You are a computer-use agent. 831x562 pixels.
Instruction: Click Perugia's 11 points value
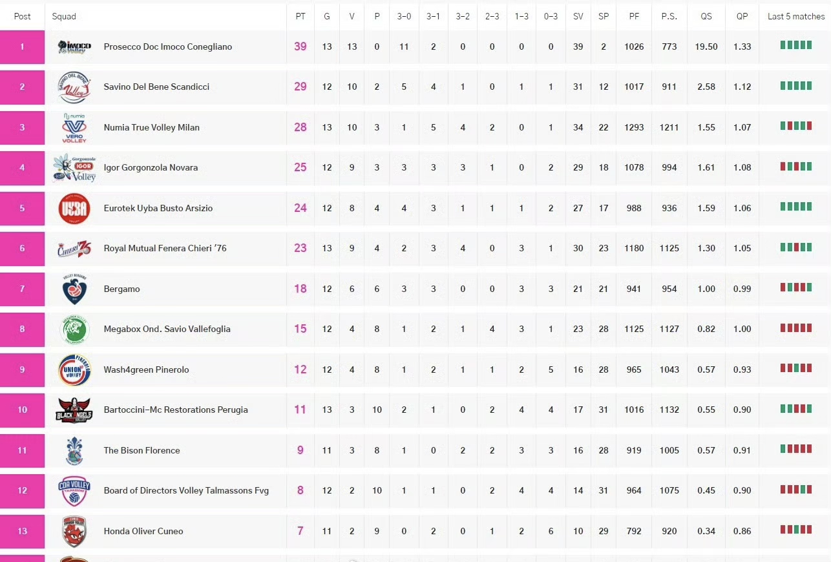click(300, 410)
